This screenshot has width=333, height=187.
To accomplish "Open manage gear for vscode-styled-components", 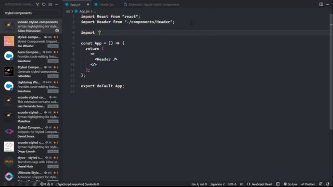I will click(x=57, y=31).
